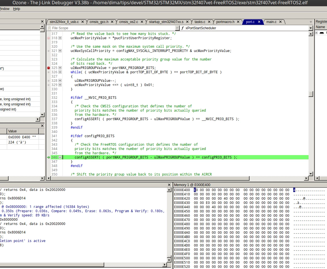
Task: Open the editor tab list dropdown arrow
Action: (x=311, y=22)
